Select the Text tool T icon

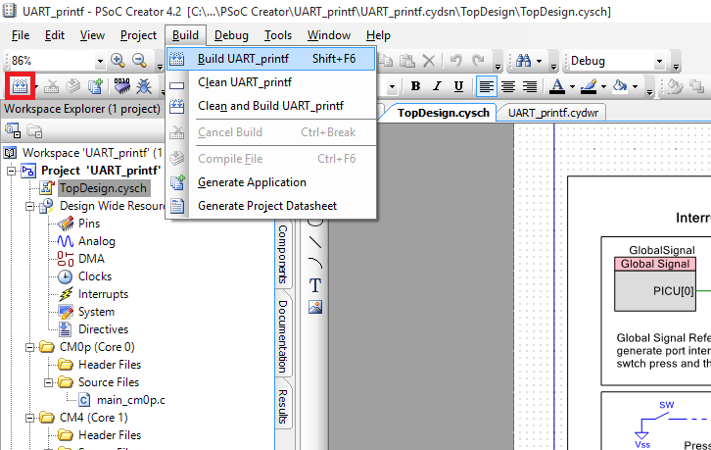pyautogui.click(x=315, y=285)
